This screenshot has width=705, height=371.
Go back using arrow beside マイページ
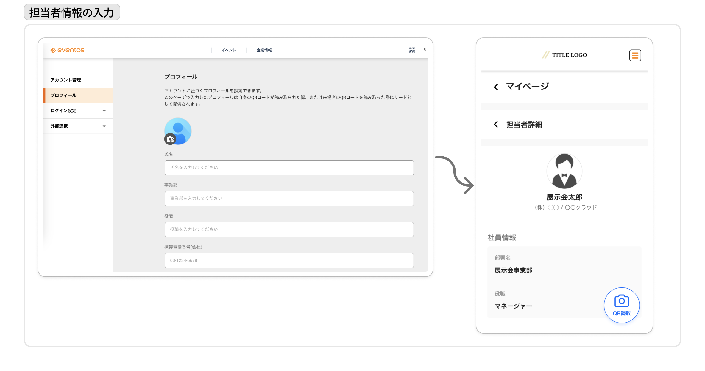pos(496,87)
